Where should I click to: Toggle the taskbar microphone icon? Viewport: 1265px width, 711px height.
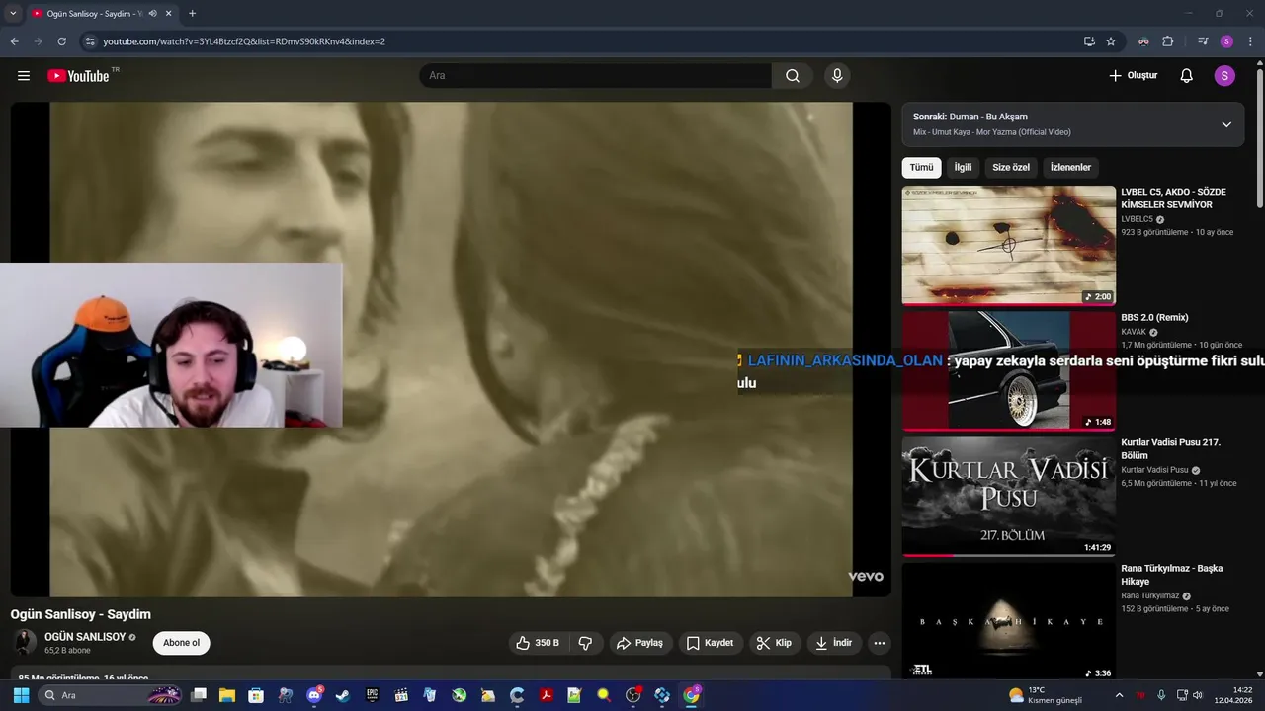1161,695
